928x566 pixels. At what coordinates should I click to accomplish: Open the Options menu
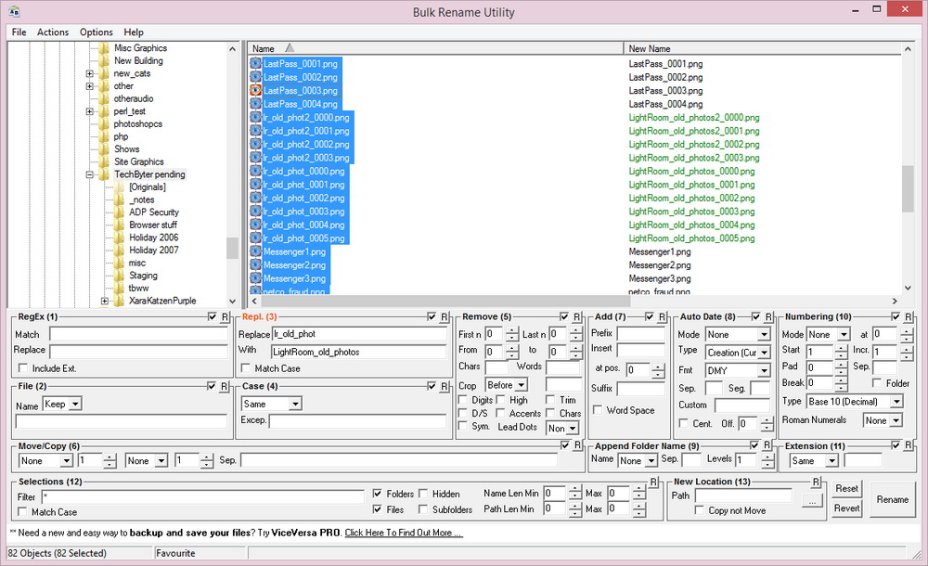[x=97, y=32]
